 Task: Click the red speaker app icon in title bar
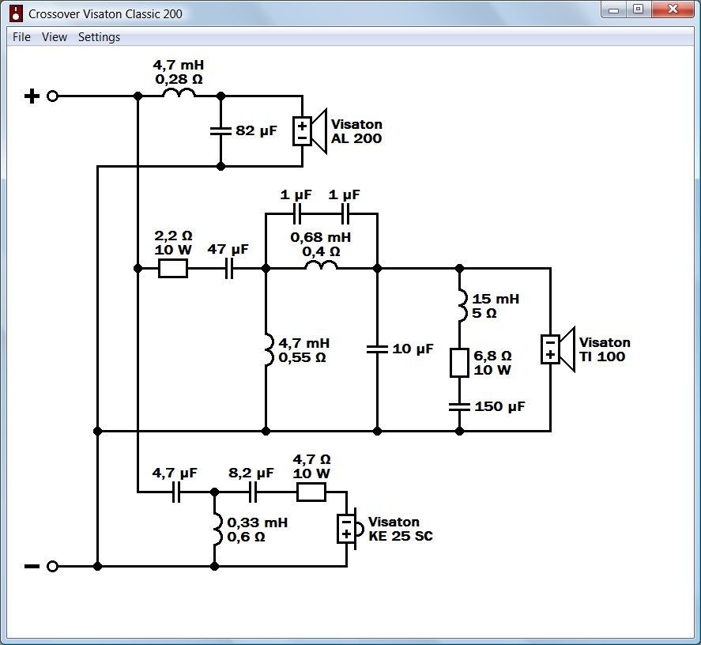point(16,13)
